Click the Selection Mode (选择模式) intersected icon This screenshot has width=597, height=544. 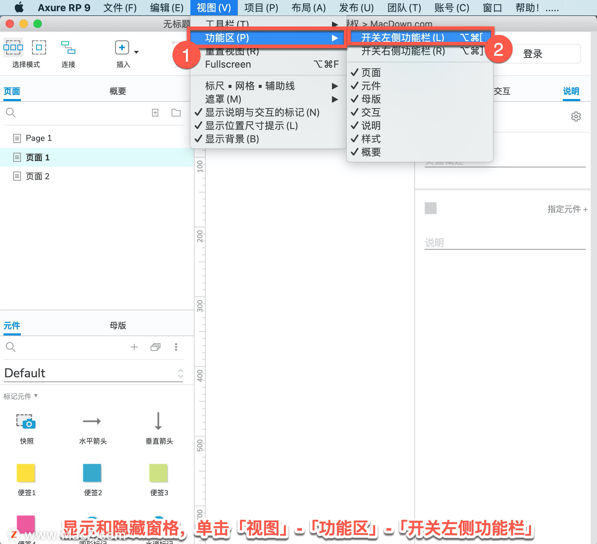click(13, 47)
